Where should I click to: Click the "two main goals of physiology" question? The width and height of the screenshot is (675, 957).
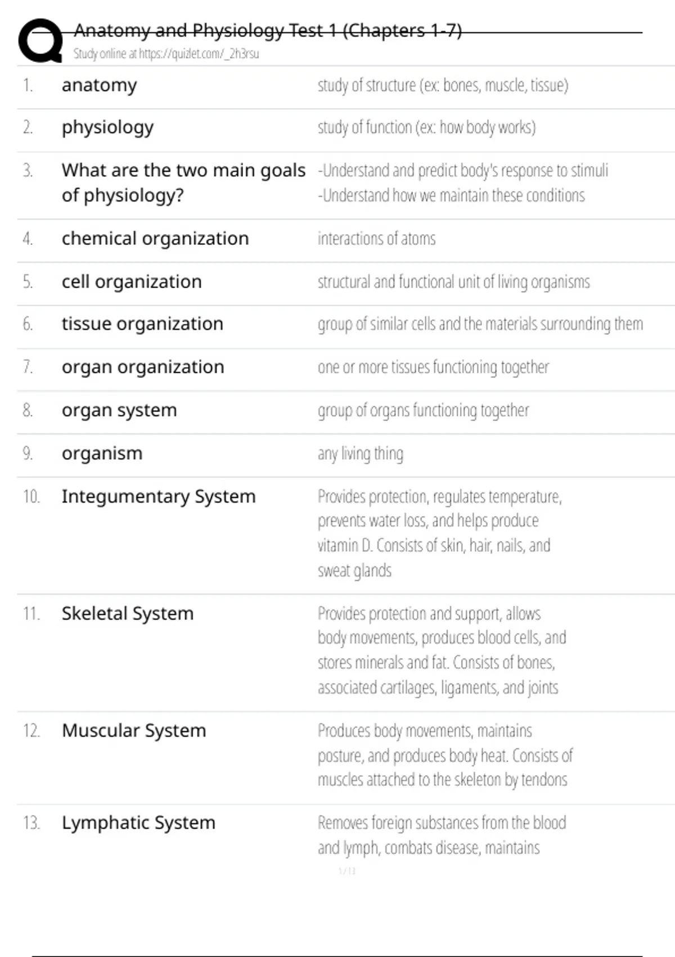183,182
